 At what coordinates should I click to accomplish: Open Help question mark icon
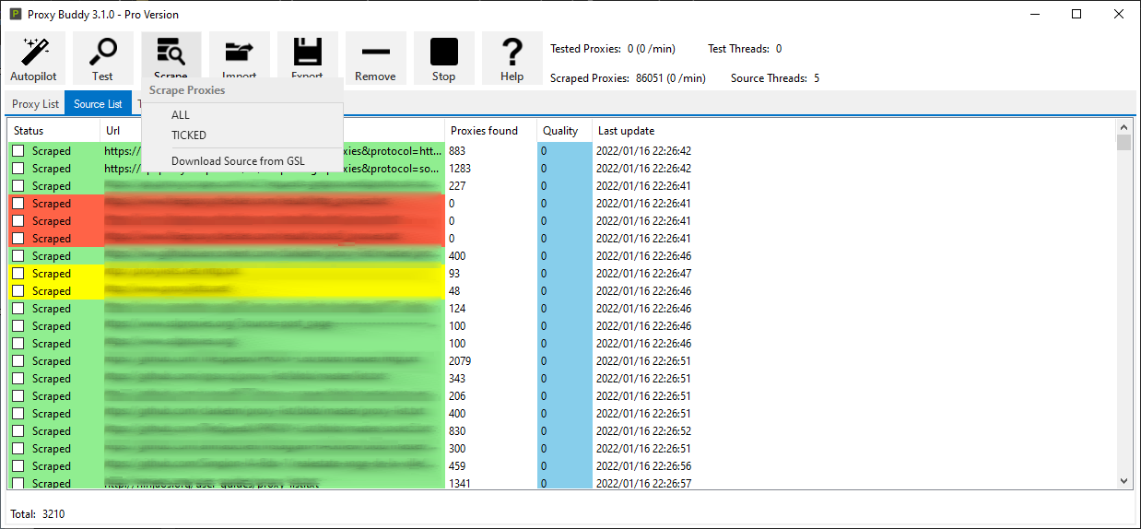pyautogui.click(x=512, y=52)
